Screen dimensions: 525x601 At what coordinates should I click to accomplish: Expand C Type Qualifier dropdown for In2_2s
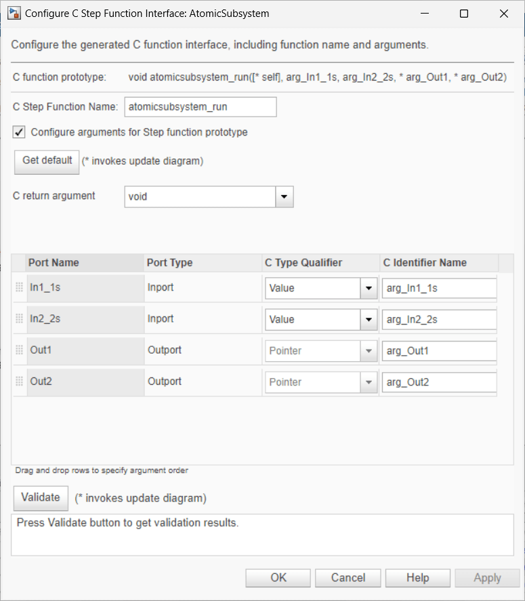pyautogui.click(x=369, y=319)
